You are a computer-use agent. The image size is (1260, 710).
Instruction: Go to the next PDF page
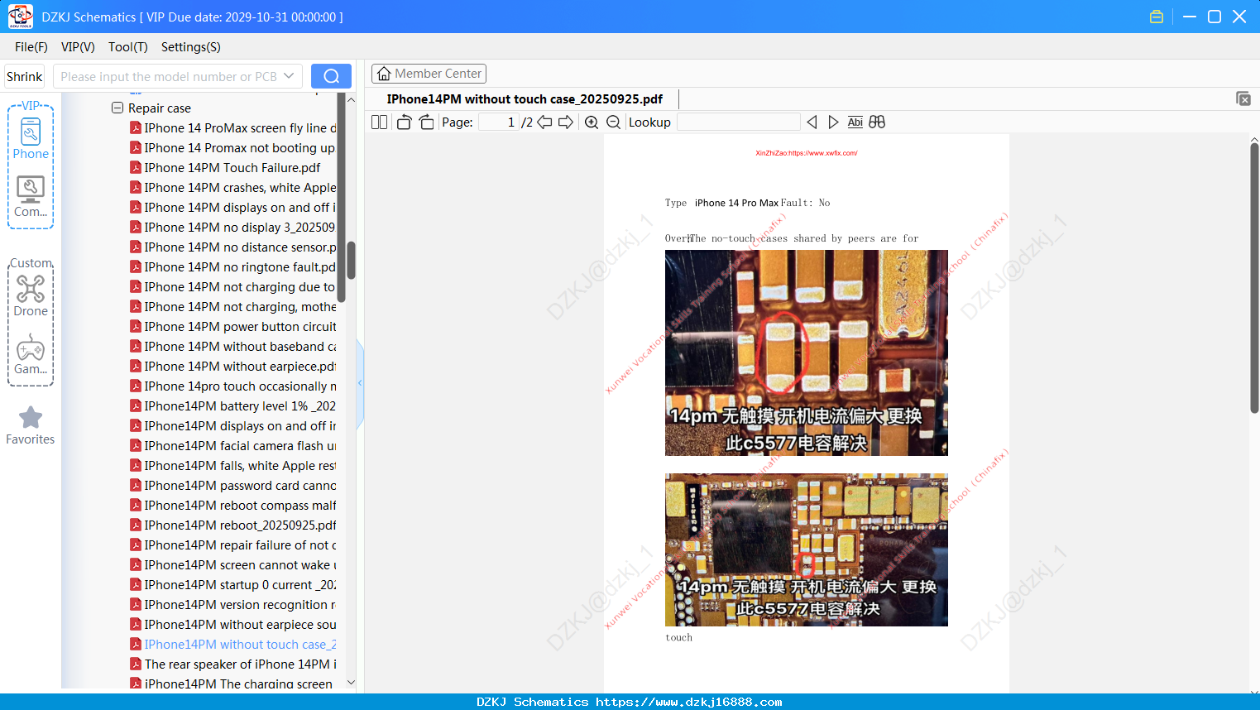click(566, 122)
